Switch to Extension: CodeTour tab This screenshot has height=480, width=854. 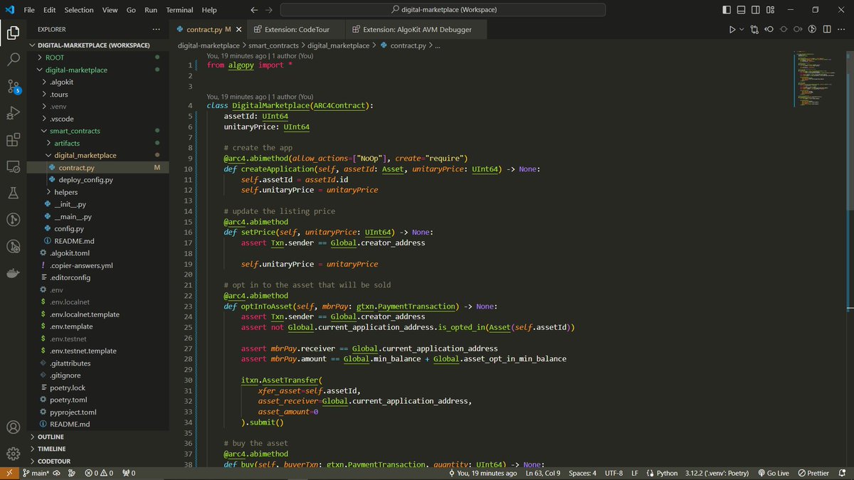click(x=295, y=30)
